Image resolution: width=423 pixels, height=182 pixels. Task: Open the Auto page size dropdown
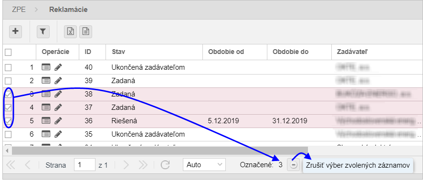pos(204,164)
